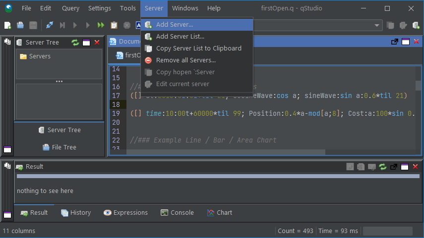
Task: Click the copy-as-Excel icon in Result header
Action: (361, 166)
